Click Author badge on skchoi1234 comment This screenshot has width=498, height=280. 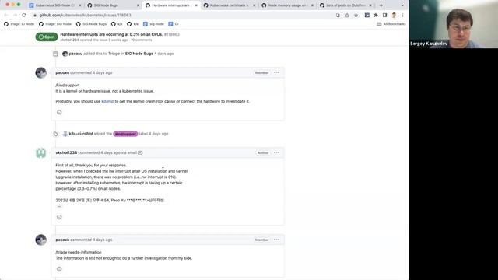(x=263, y=152)
